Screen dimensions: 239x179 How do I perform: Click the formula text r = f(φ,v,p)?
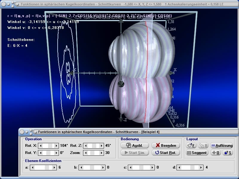pos(90,16)
